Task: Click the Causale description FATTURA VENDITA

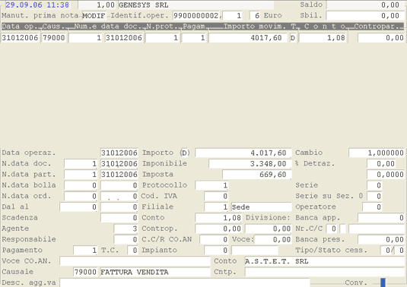Action: coord(155,273)
